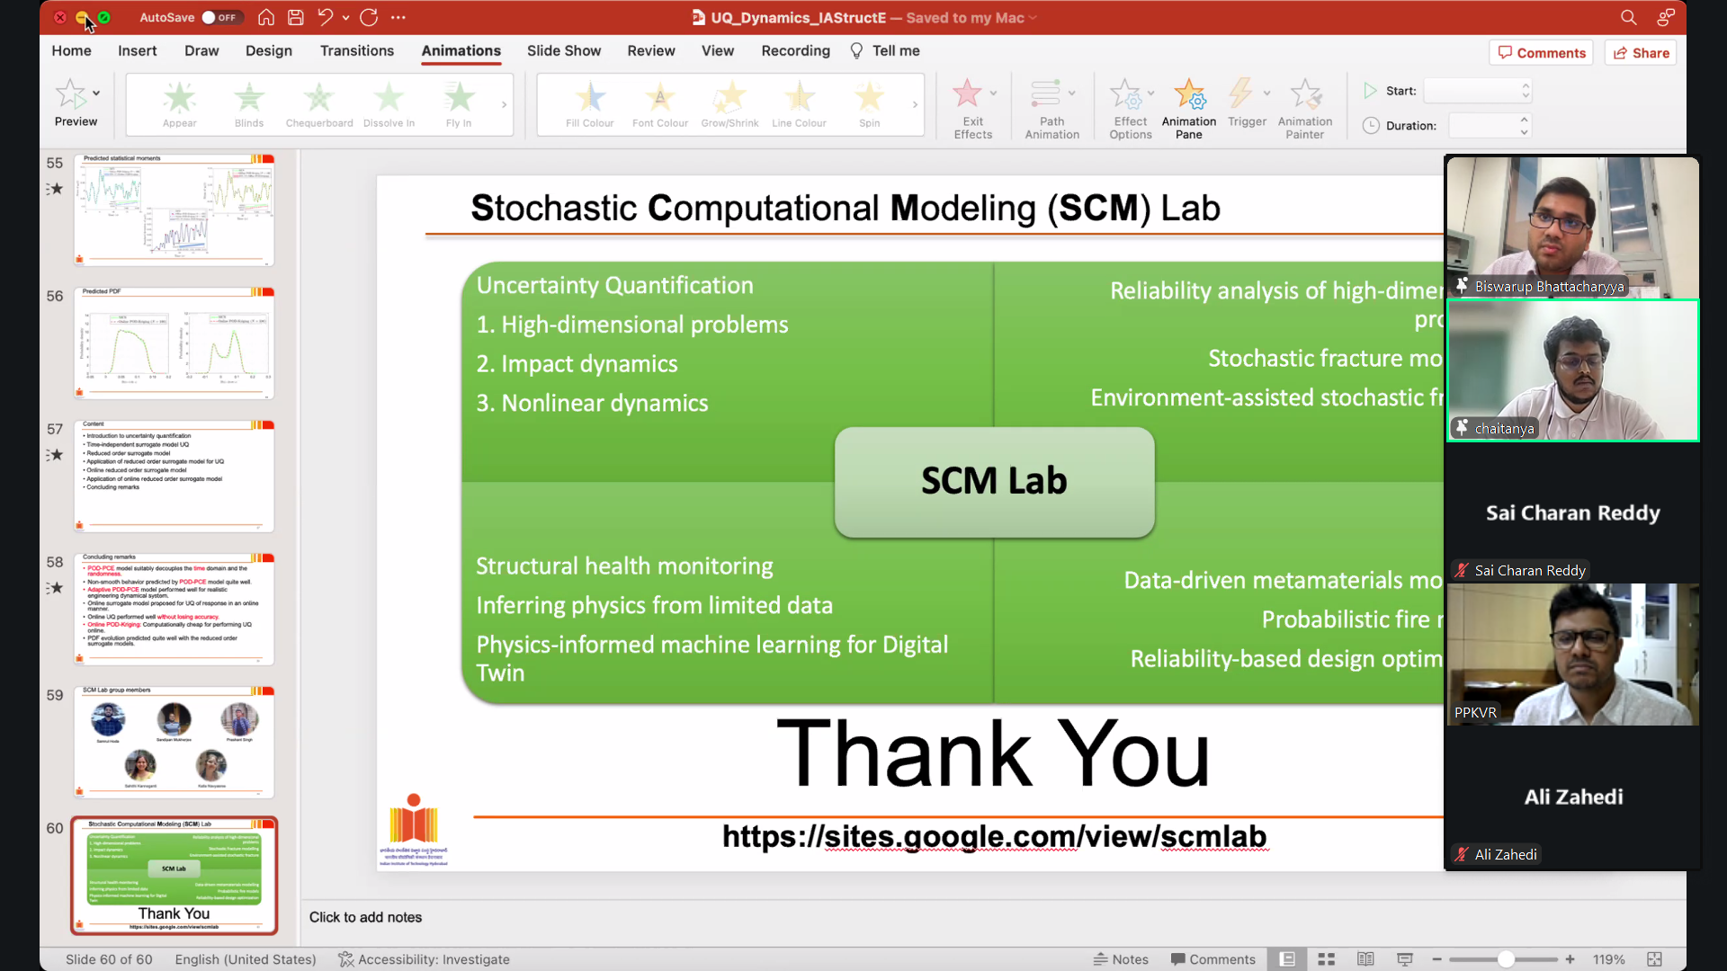Image resolution: width=1727 pixels, height=971 pixels.
Task: Click the Preview animation star icon
Action: click(x=71, y=94)
